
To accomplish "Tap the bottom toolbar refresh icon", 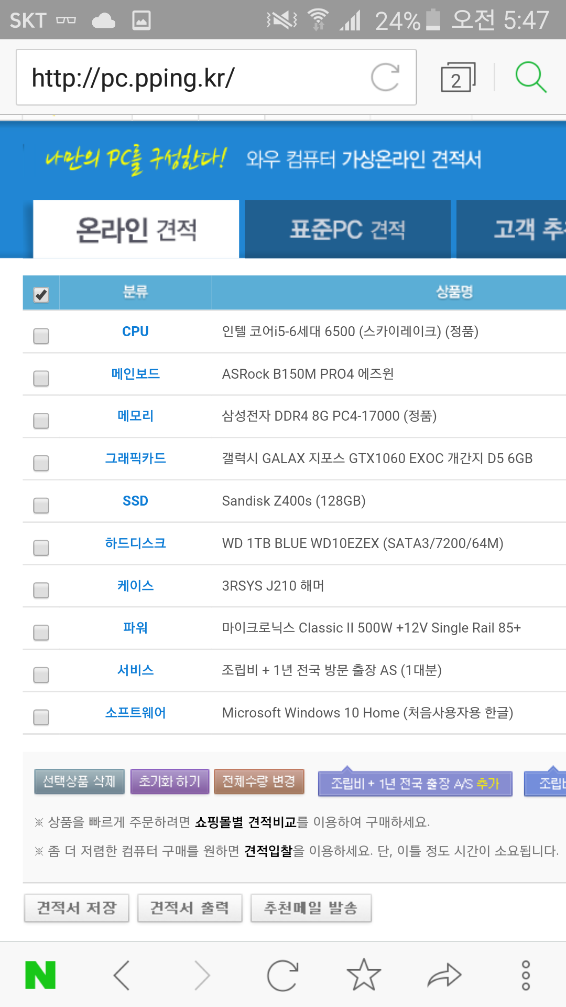I will click(282, 975).
